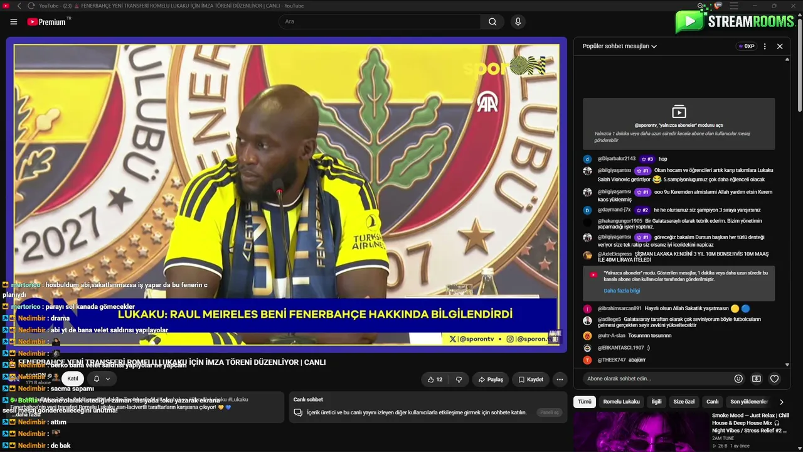Open chat options three-dot menu
This screenshot has height=452, width=803.
click(765, 46)
